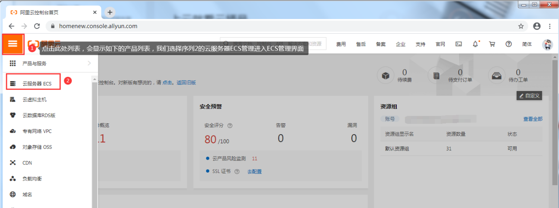The height and width of the screenshot is (208, 559).
Task: Click the help question mark icon in header
Action: [x=508, y=44]
